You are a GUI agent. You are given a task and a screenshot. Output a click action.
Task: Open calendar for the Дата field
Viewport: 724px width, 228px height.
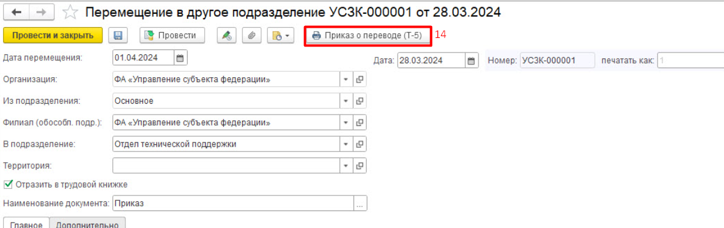tap(472, 61)
